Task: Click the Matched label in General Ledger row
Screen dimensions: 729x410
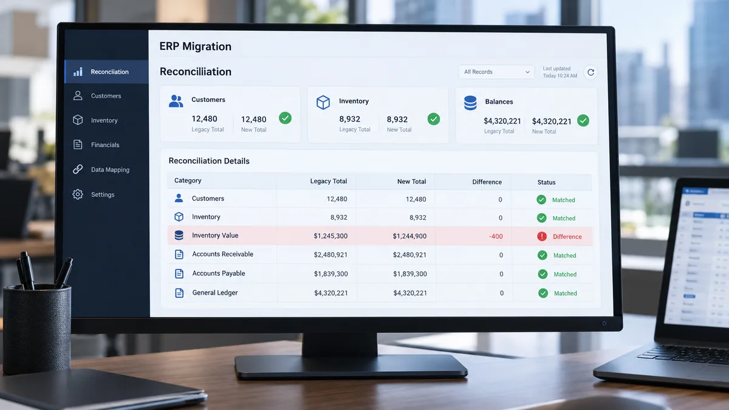Action: (566, 293)
